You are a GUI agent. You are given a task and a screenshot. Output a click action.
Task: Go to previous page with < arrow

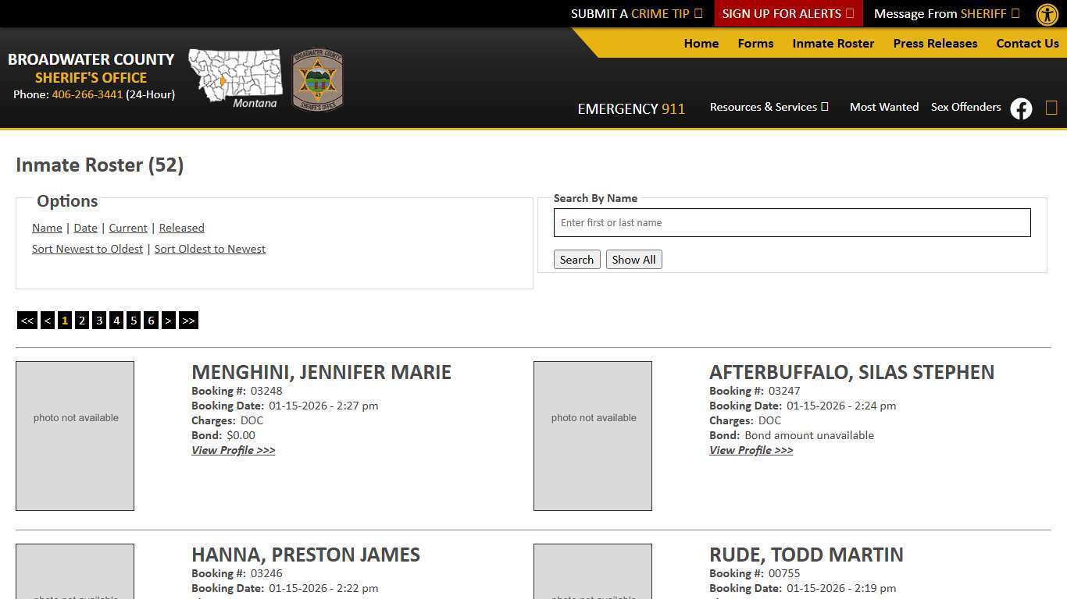(47, 320)
